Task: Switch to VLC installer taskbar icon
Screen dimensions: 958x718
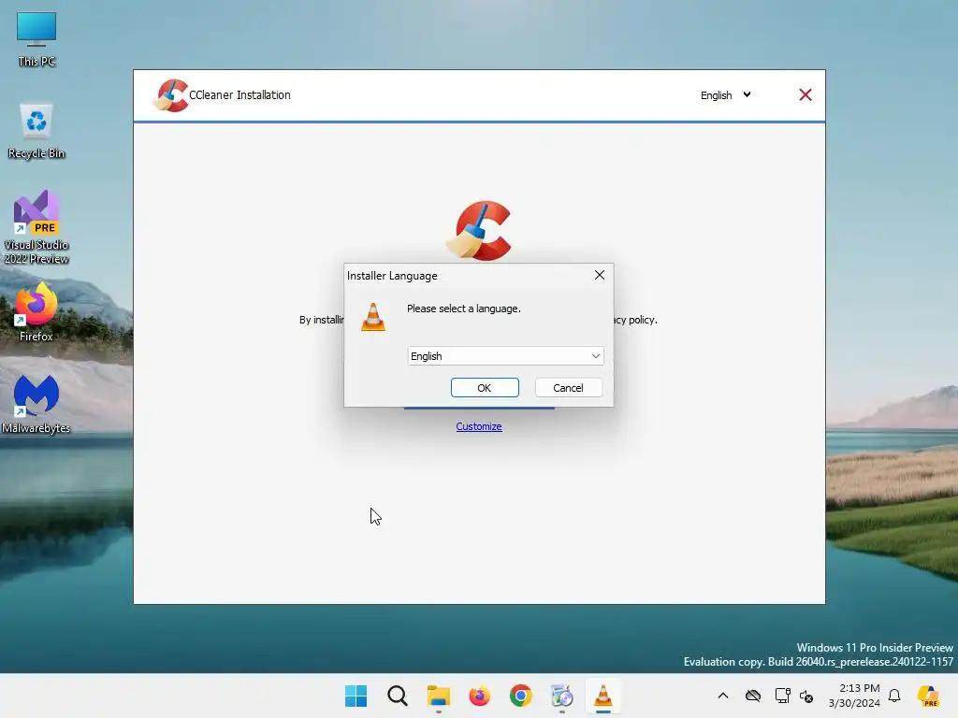Action: pos(603,696)
